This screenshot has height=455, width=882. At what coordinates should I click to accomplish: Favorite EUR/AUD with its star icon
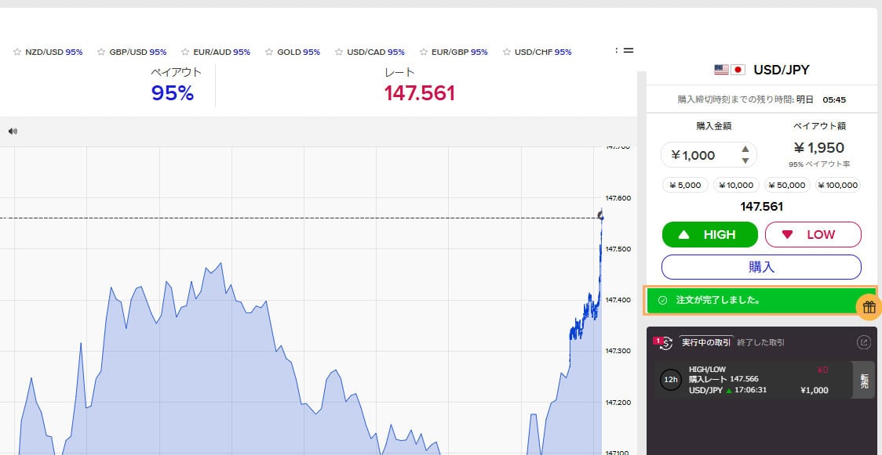coord(185,52)
